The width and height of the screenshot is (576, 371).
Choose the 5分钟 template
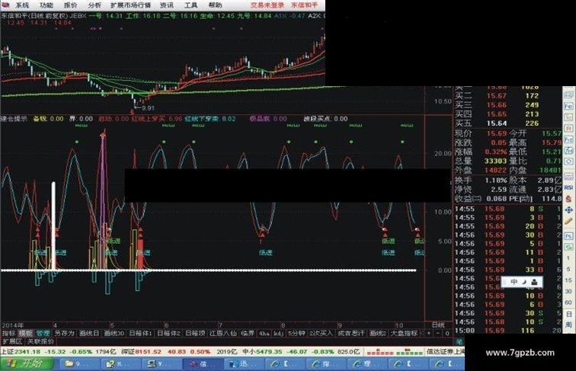pyautogui.click(x=296, y=333)
